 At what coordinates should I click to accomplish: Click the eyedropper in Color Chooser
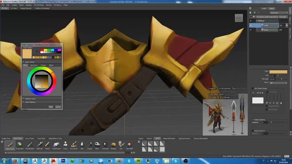coord(36,51)
